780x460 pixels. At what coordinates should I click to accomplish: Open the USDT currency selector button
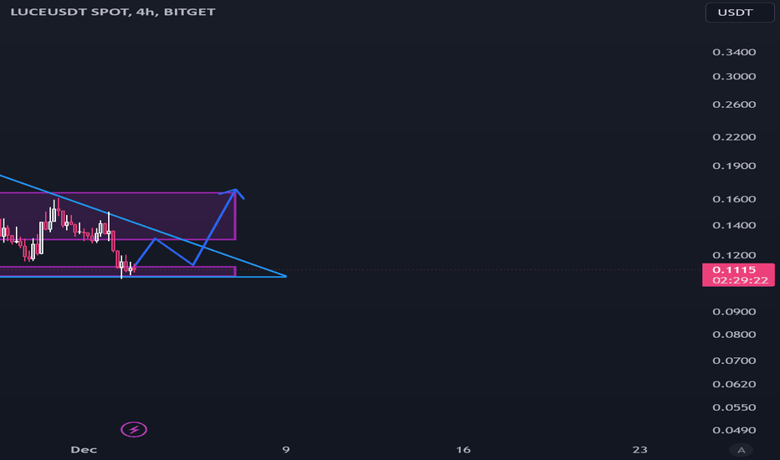click(740, 13)
